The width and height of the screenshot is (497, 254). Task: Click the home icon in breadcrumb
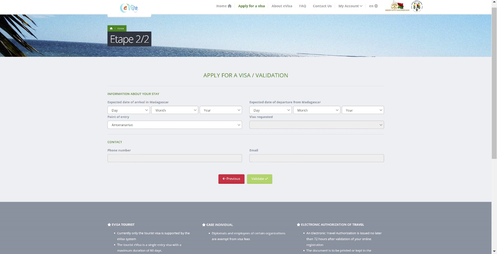[x=111, y=28]
